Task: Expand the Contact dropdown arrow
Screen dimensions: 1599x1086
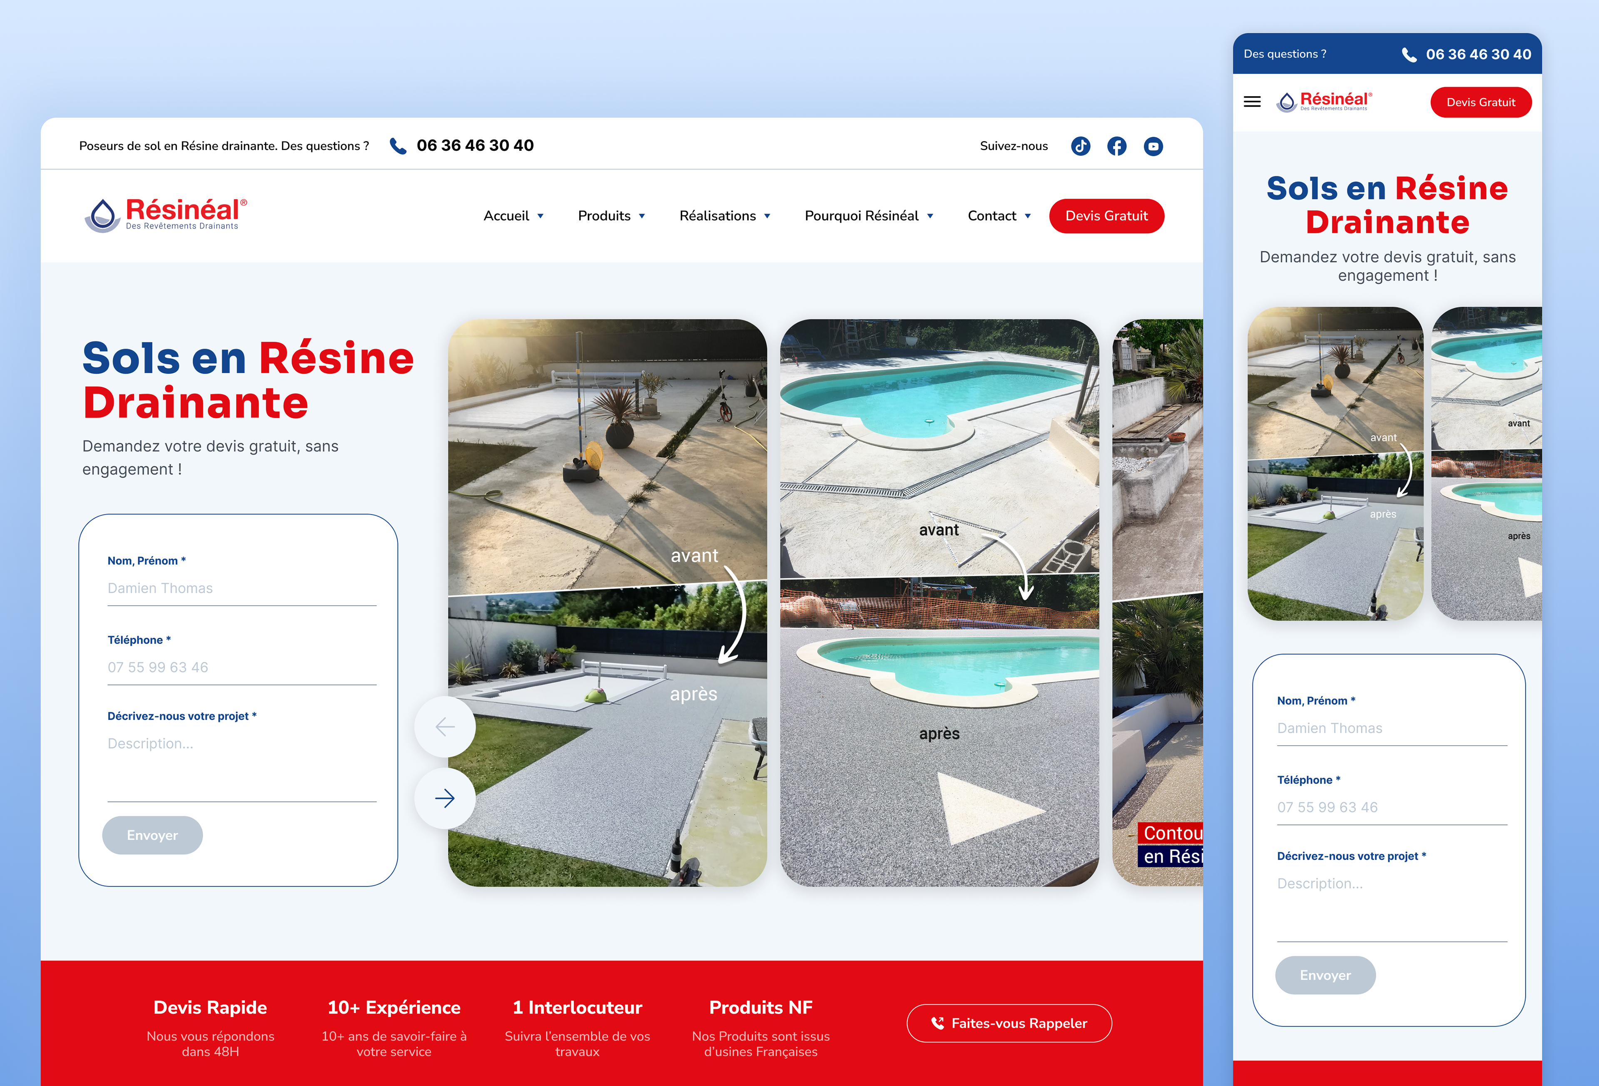Action: coord(1028,216)
